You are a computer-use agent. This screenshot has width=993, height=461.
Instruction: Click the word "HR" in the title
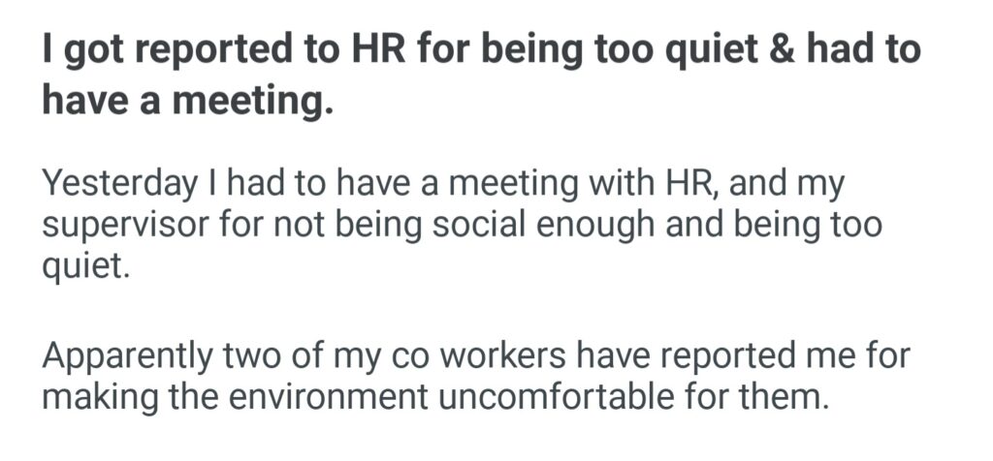coord(385,50)
